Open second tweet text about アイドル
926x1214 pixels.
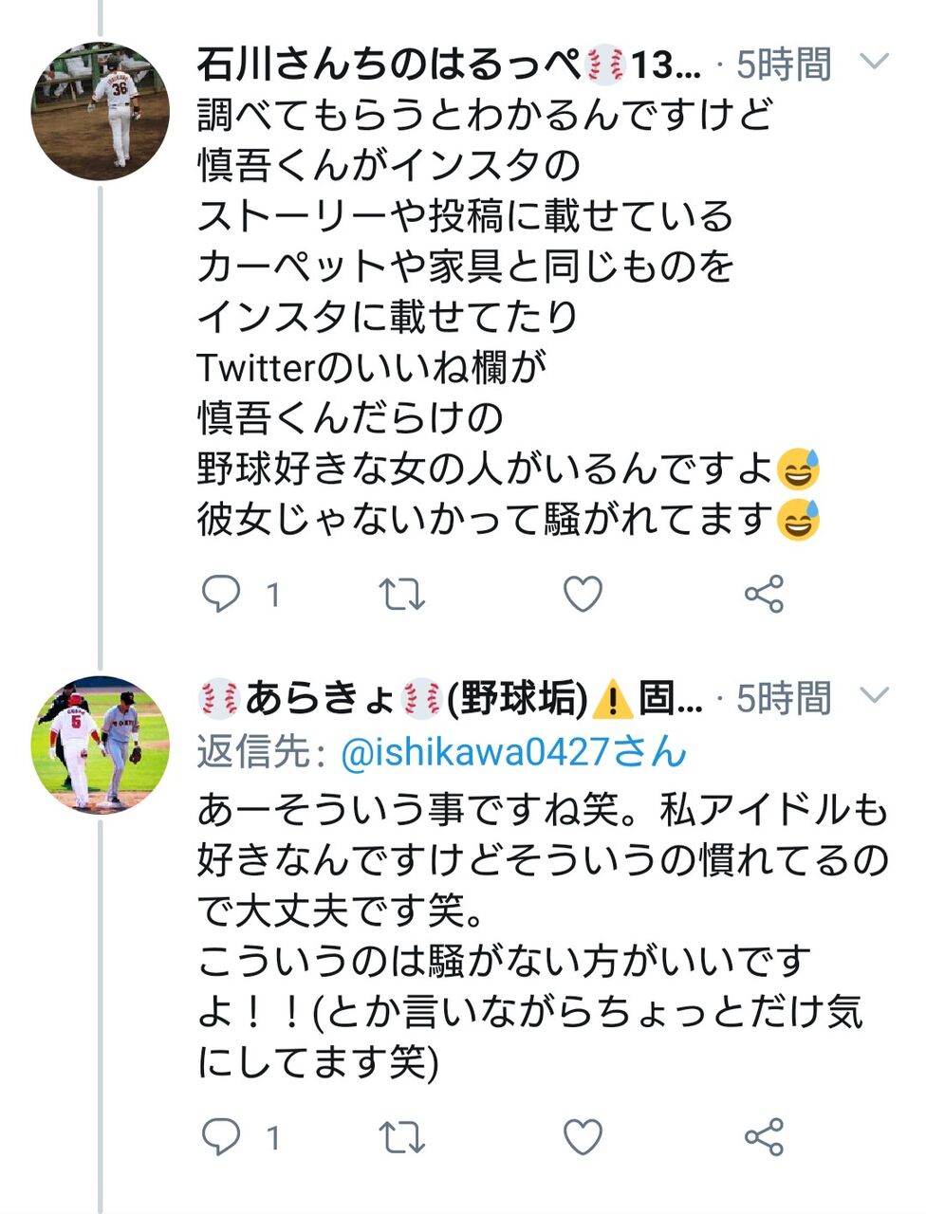(543, 936)
